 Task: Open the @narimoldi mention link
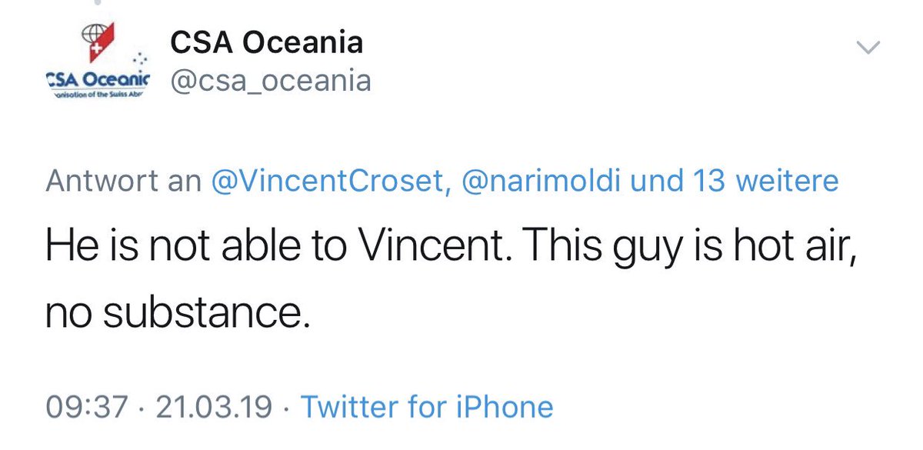coord(547,182)
